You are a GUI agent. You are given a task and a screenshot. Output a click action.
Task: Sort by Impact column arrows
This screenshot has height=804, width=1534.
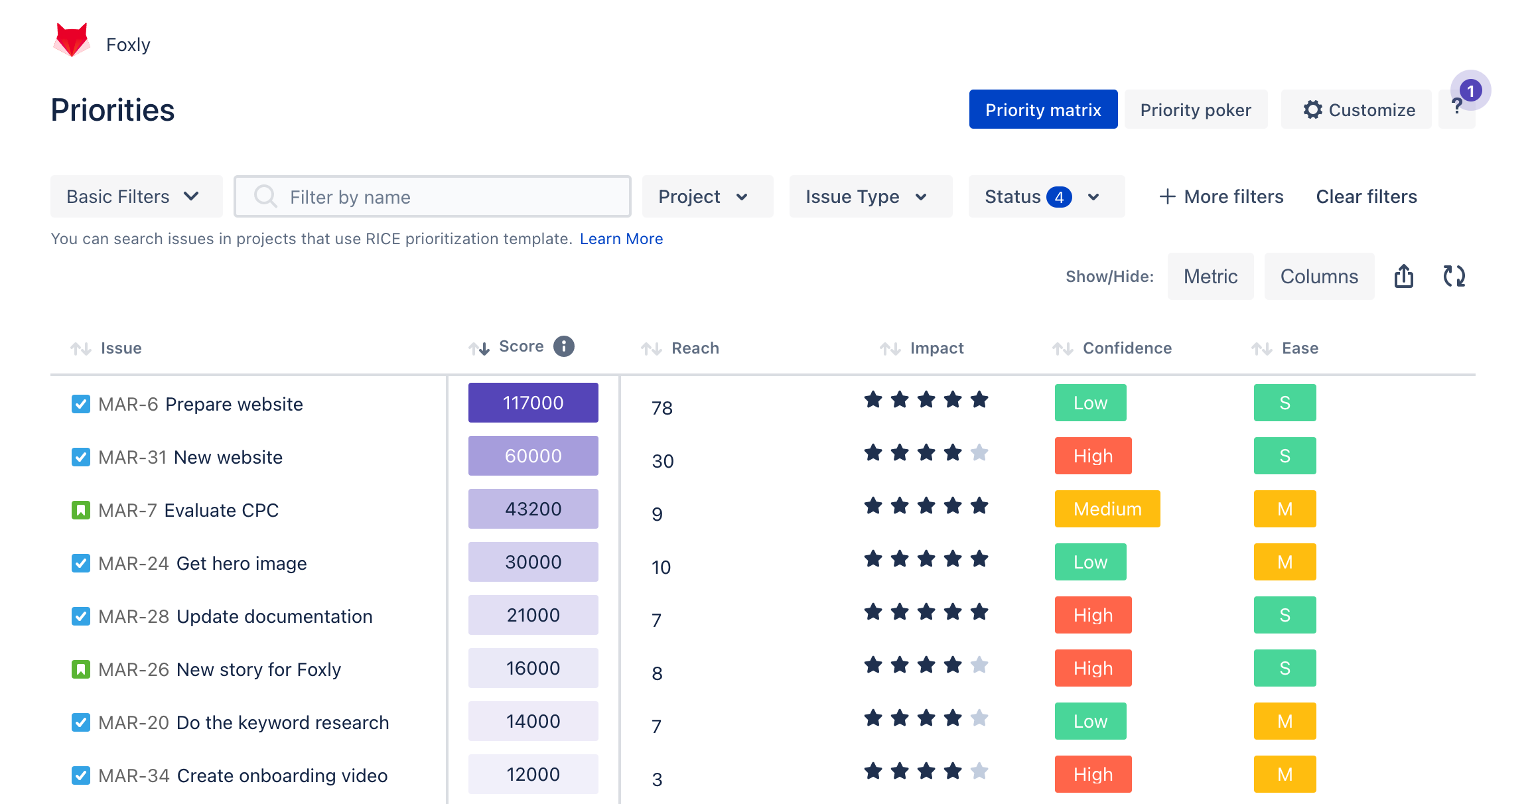890,348
